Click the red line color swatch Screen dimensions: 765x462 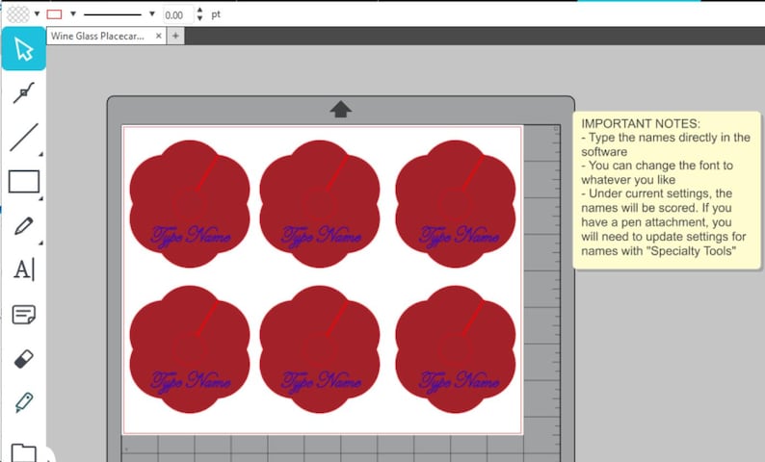click(54, 14)
